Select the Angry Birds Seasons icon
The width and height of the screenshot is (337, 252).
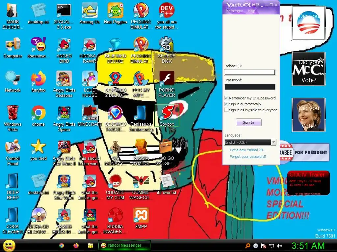click(x=64, y=84)
